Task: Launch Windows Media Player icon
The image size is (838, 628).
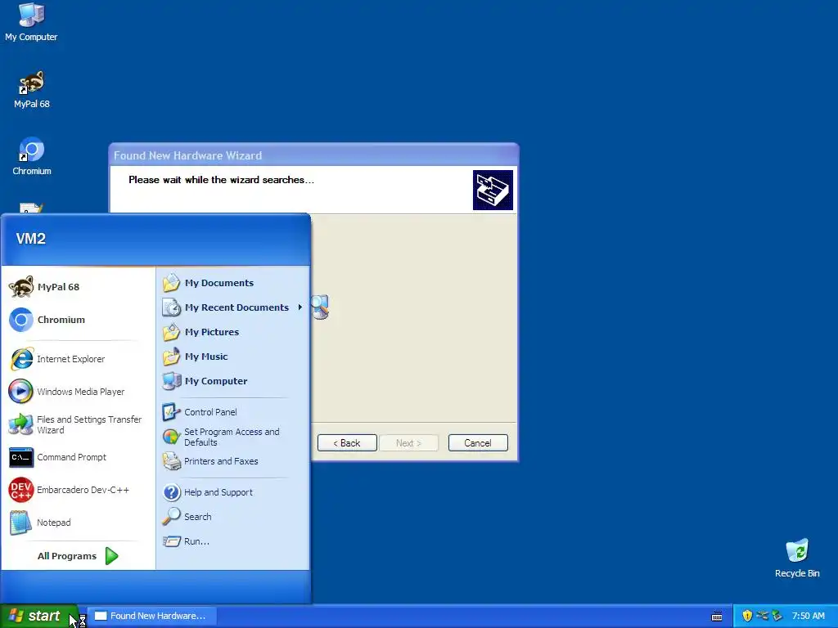Action: click(x=21, y=392)
